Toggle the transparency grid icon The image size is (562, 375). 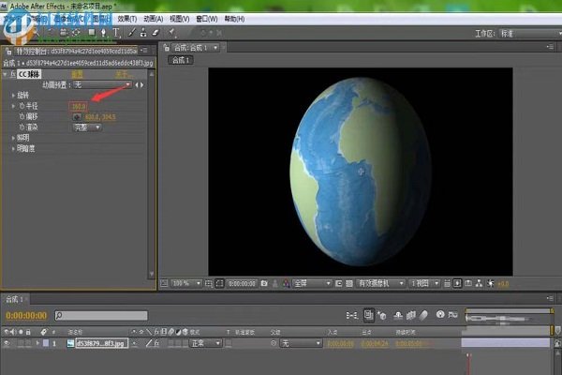(x=349, y=283)
